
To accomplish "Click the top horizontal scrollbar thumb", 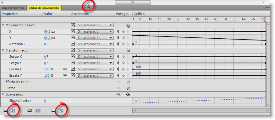I will [133, 2].
